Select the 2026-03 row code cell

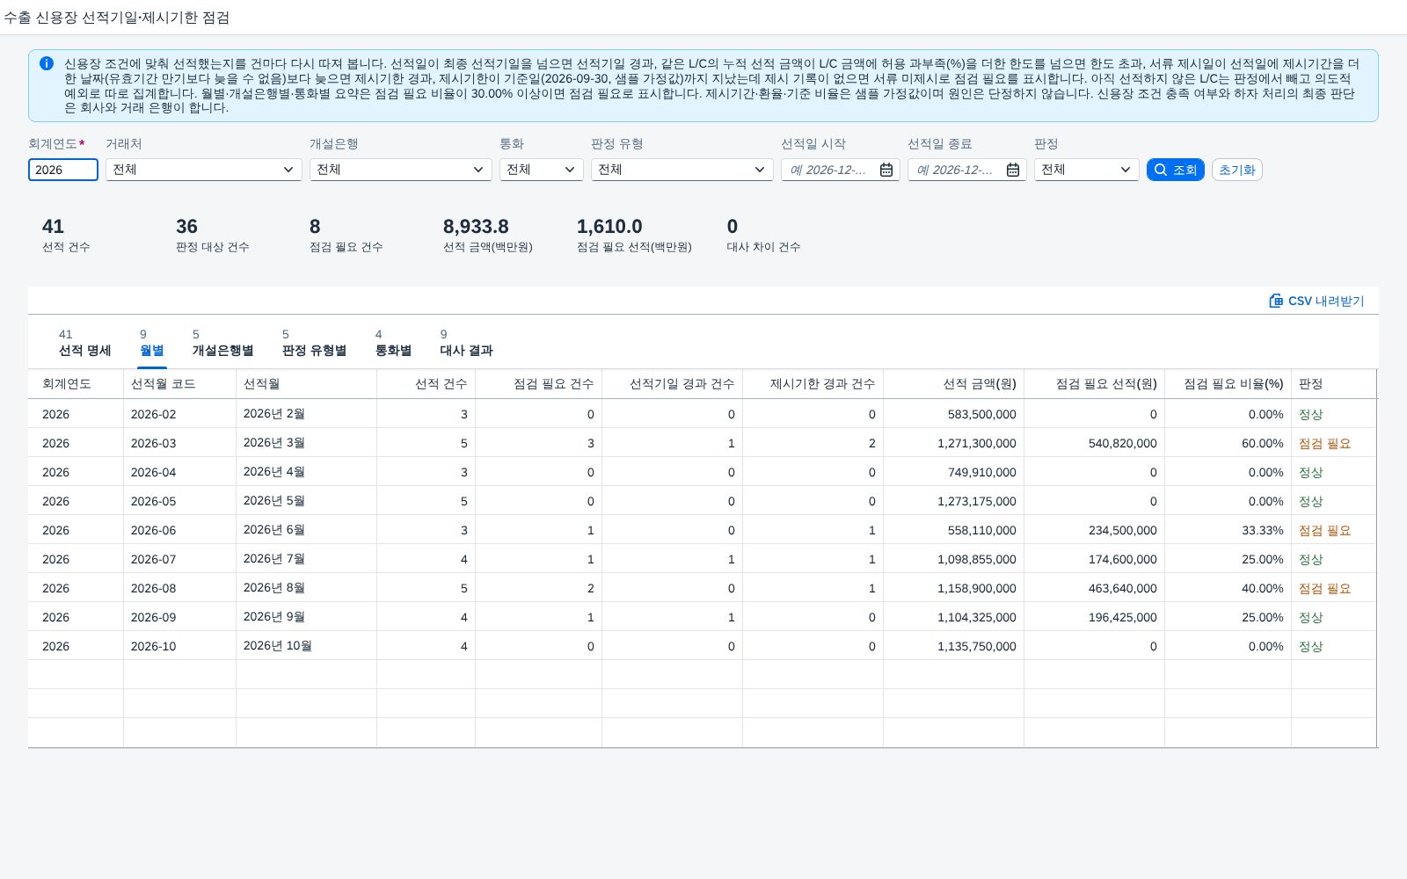pos(179,443)
